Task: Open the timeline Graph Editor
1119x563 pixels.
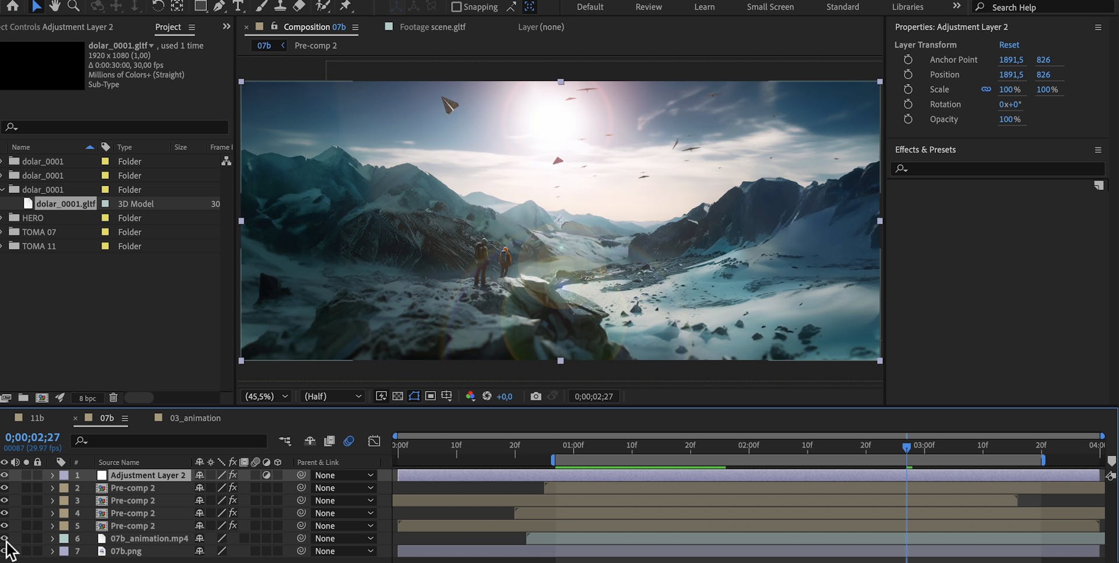Action: [x=374, y=441]
